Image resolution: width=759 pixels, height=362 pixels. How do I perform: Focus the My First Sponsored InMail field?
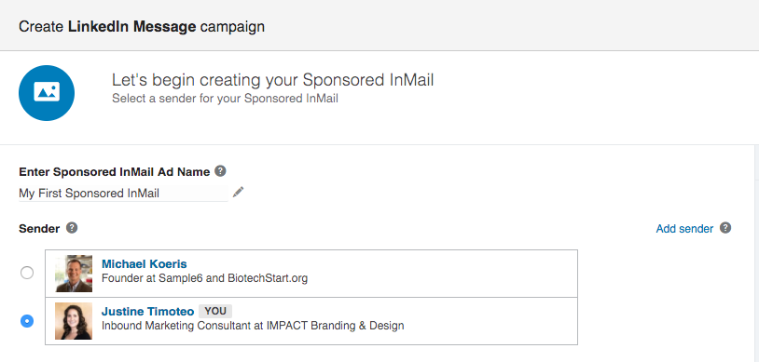pos(123,194)
